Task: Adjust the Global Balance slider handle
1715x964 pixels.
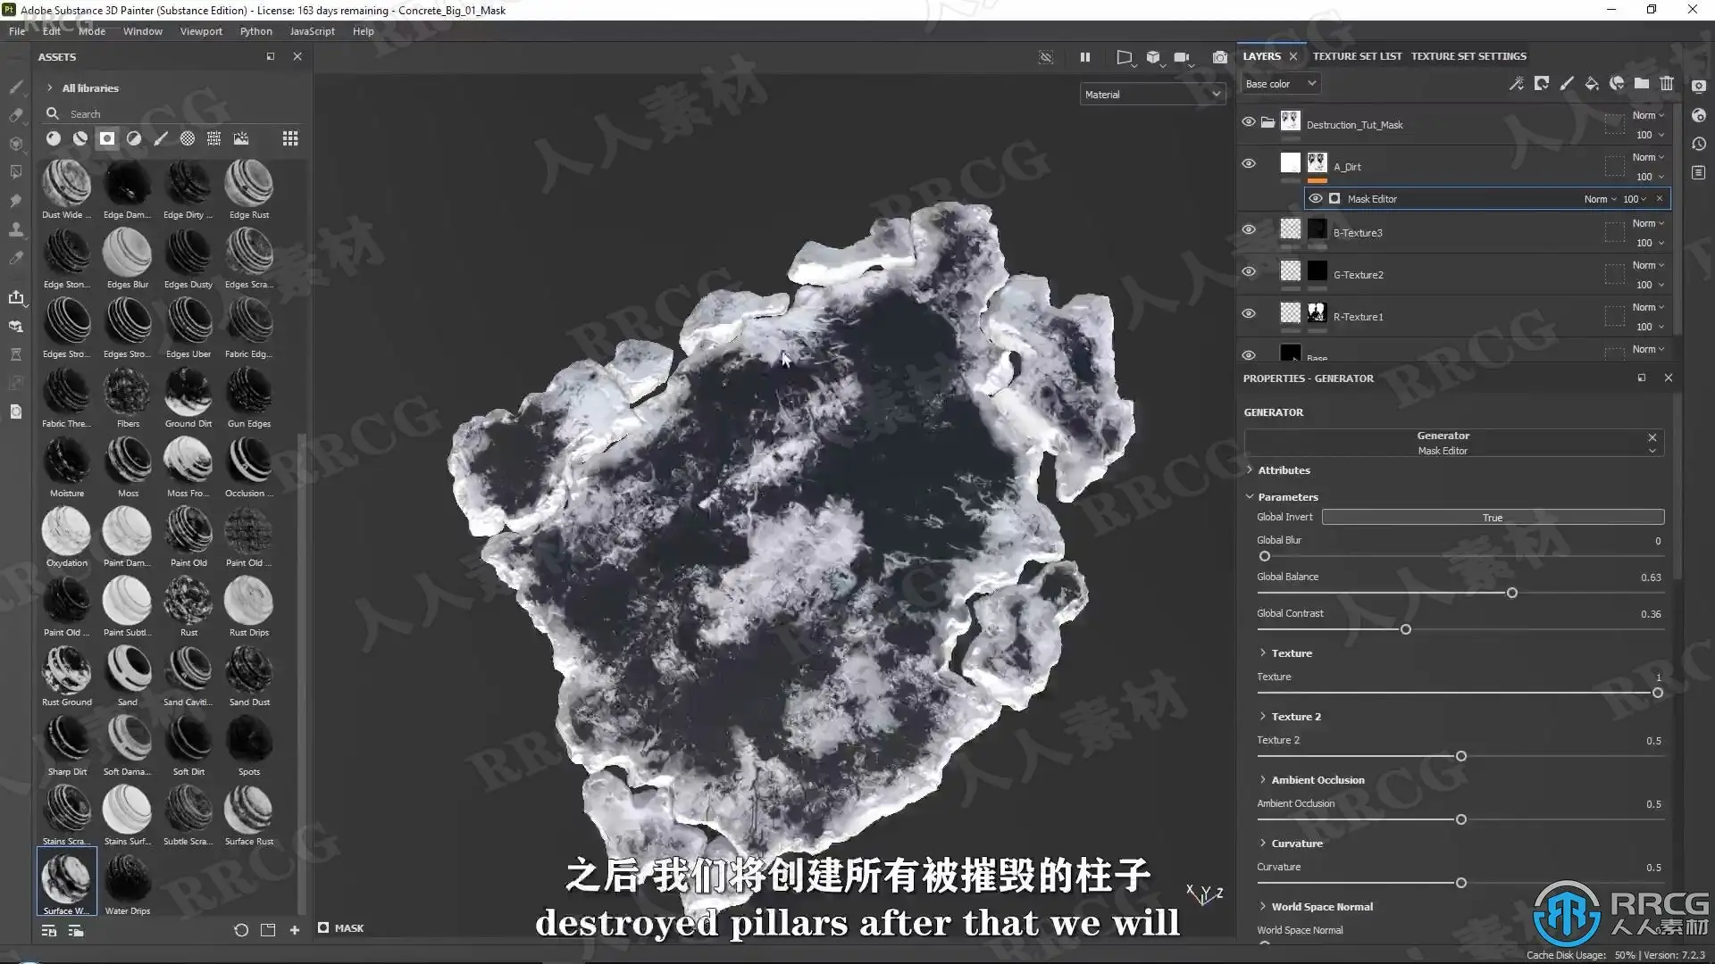Action: coord(1511,593)
